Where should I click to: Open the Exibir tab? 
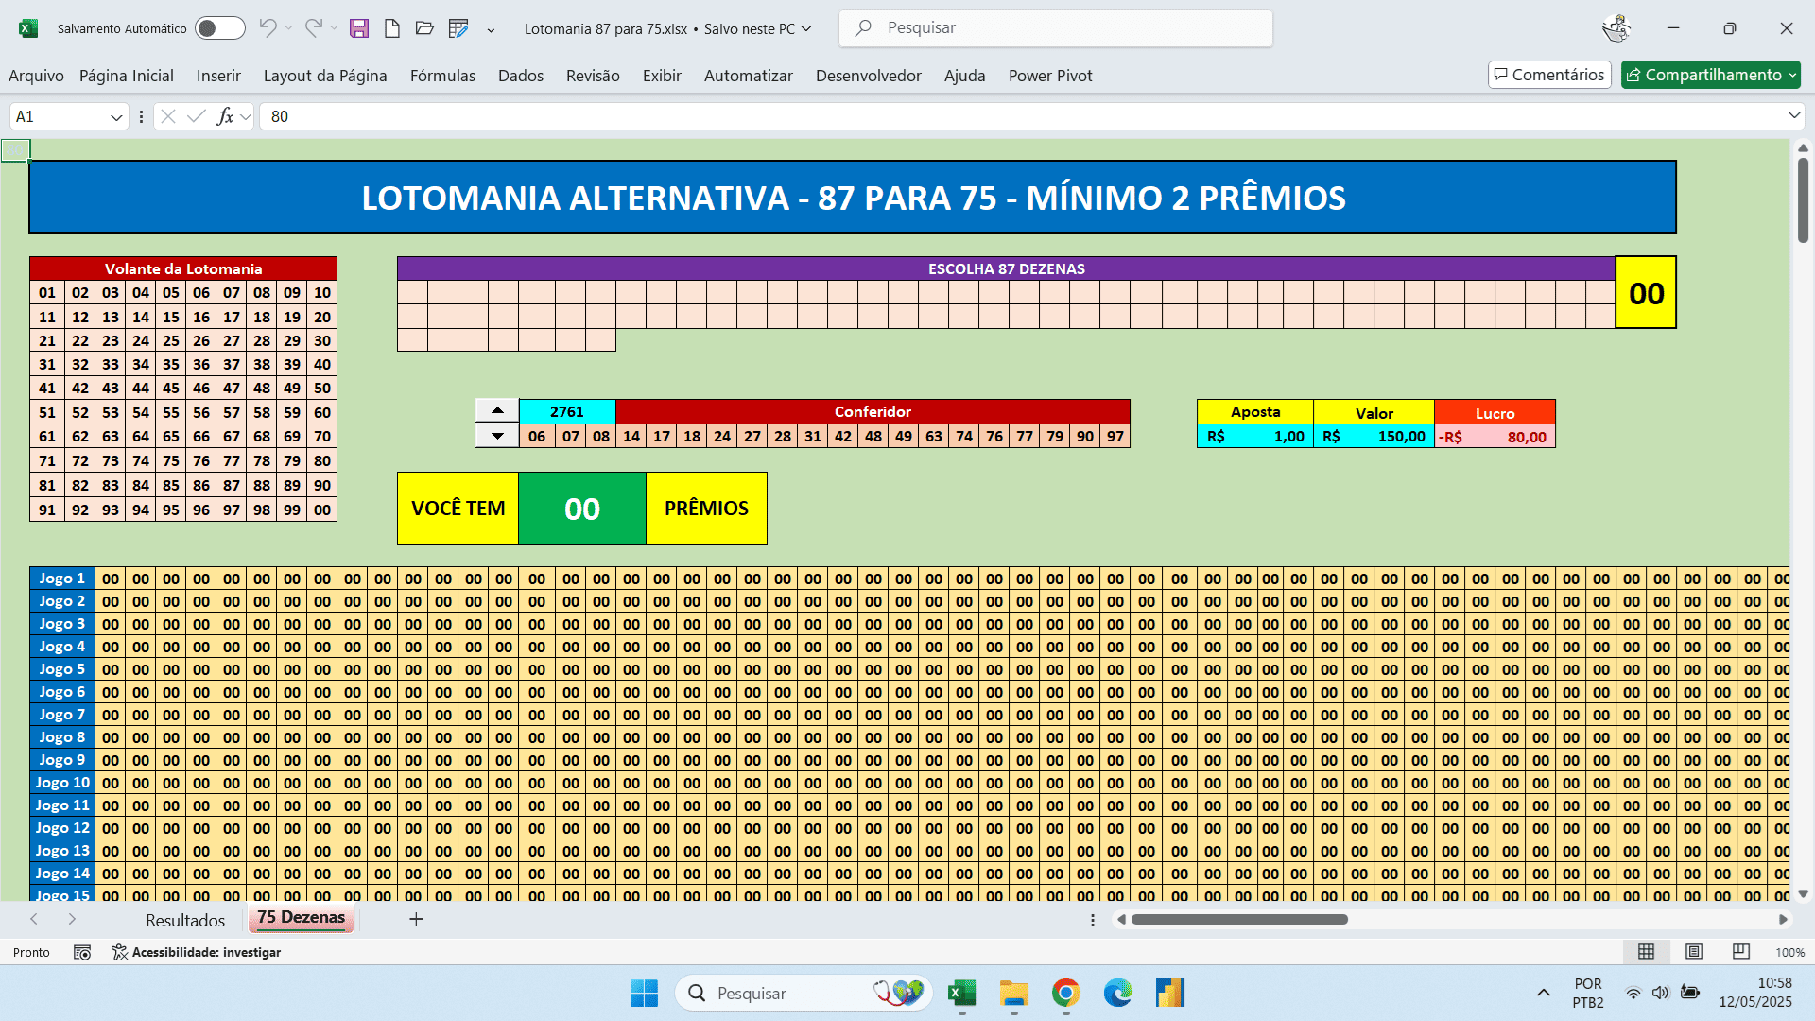pyautogui.click(x=662, y=76)
